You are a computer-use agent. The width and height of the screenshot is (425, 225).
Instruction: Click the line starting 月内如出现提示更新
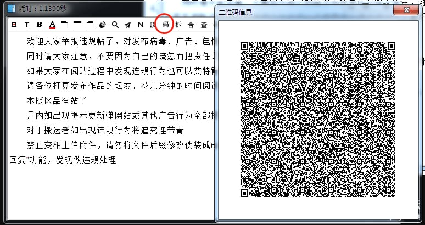pyautogui.click(x=121, y=116)
